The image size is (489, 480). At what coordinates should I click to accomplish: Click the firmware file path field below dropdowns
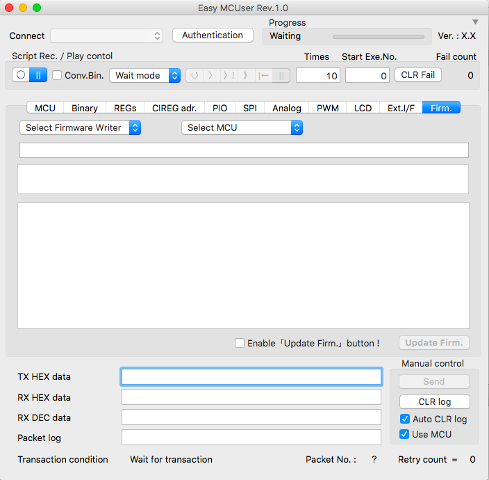[x=244, y=150]
